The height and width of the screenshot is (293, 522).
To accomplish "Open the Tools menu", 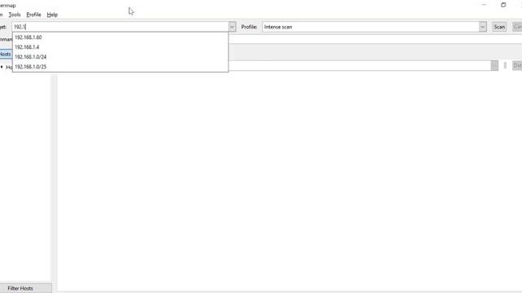I will tap(15, 15).
